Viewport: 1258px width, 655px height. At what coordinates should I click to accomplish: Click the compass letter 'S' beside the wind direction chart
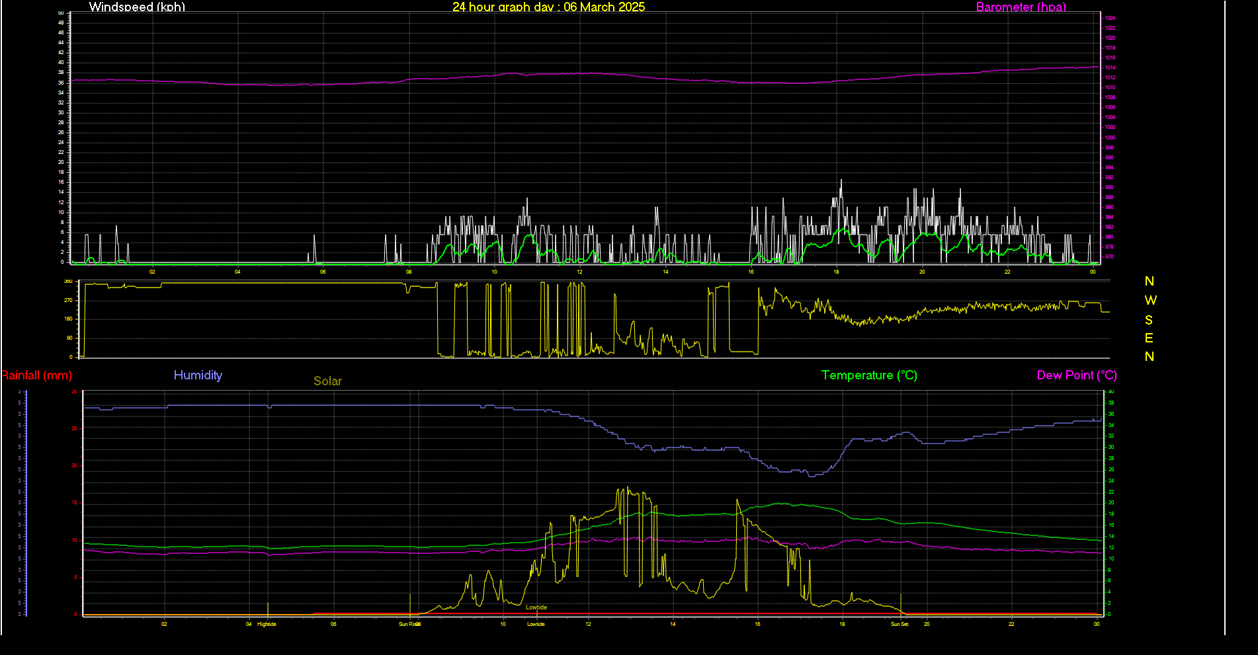1149,320
